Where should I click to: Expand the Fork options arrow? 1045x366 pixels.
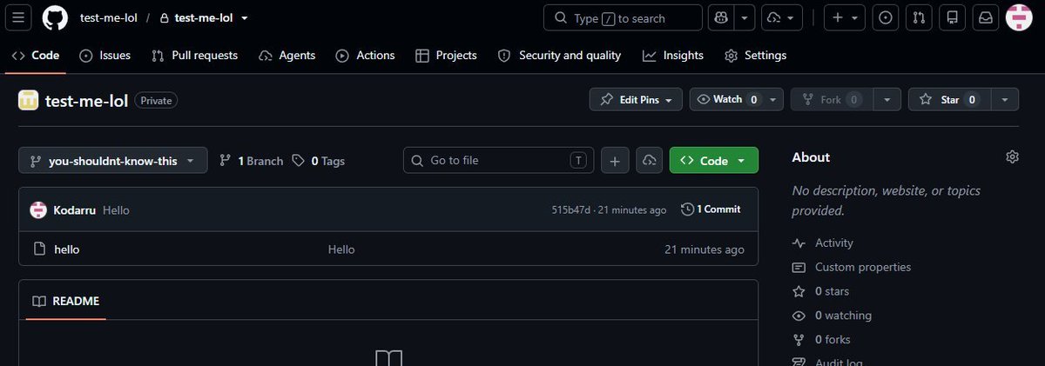pyautogui.click(x=887, y=100)
